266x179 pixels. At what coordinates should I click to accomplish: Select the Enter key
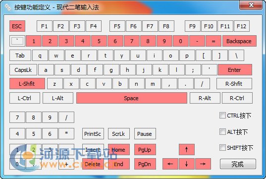pyautogui.click(x=235, y=70)
